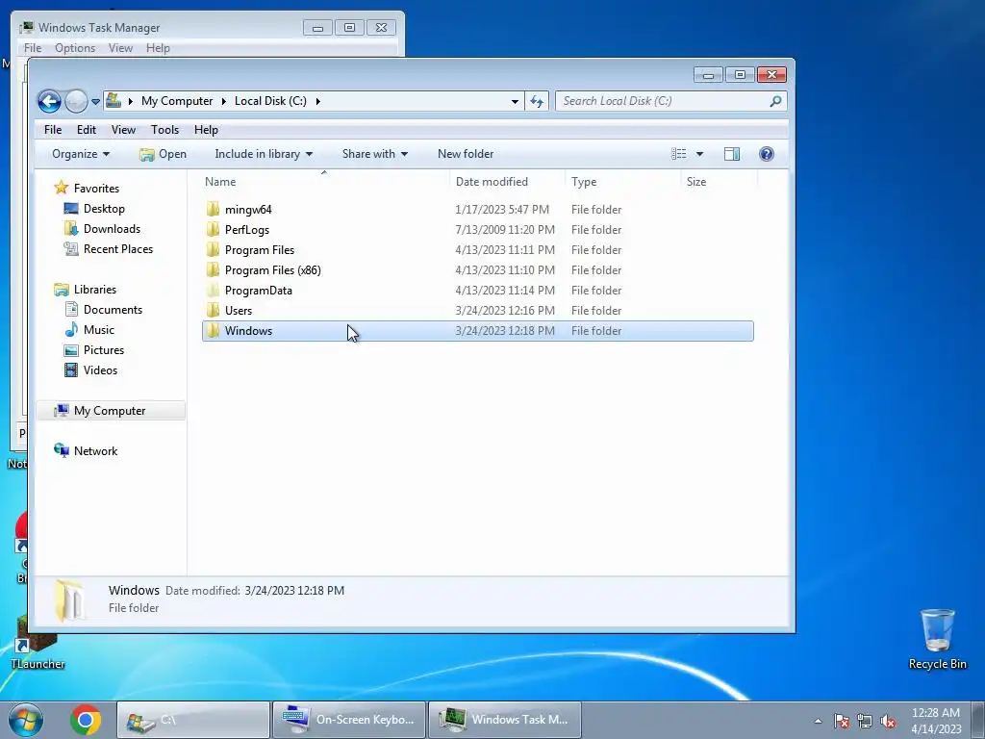Click the Forward navigation arrow in Explorer
This screenshot has width=985, height=739.
click(76, 101)
